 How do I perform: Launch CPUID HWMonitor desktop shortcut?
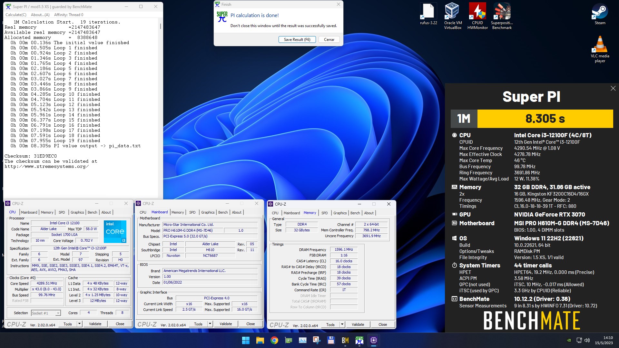coord(477,16)
